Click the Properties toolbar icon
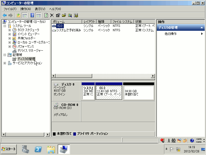 tap(58, 16)
